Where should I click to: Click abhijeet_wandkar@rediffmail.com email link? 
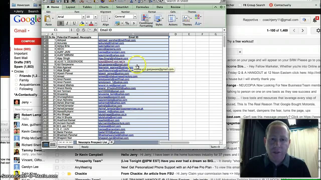[117, 40]
